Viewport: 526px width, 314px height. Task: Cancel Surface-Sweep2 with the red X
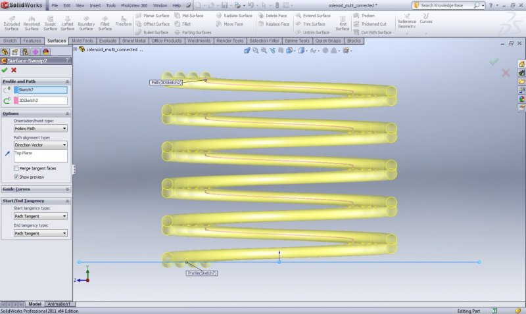14,70
